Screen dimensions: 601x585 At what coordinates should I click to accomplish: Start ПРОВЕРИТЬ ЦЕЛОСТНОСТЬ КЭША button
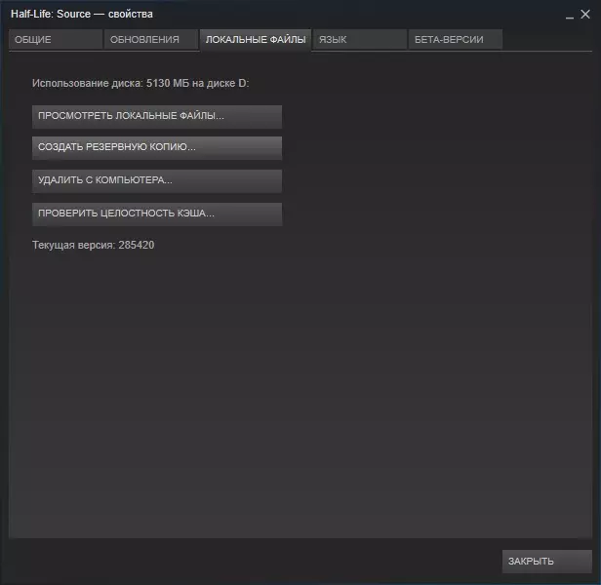(157, 214)
